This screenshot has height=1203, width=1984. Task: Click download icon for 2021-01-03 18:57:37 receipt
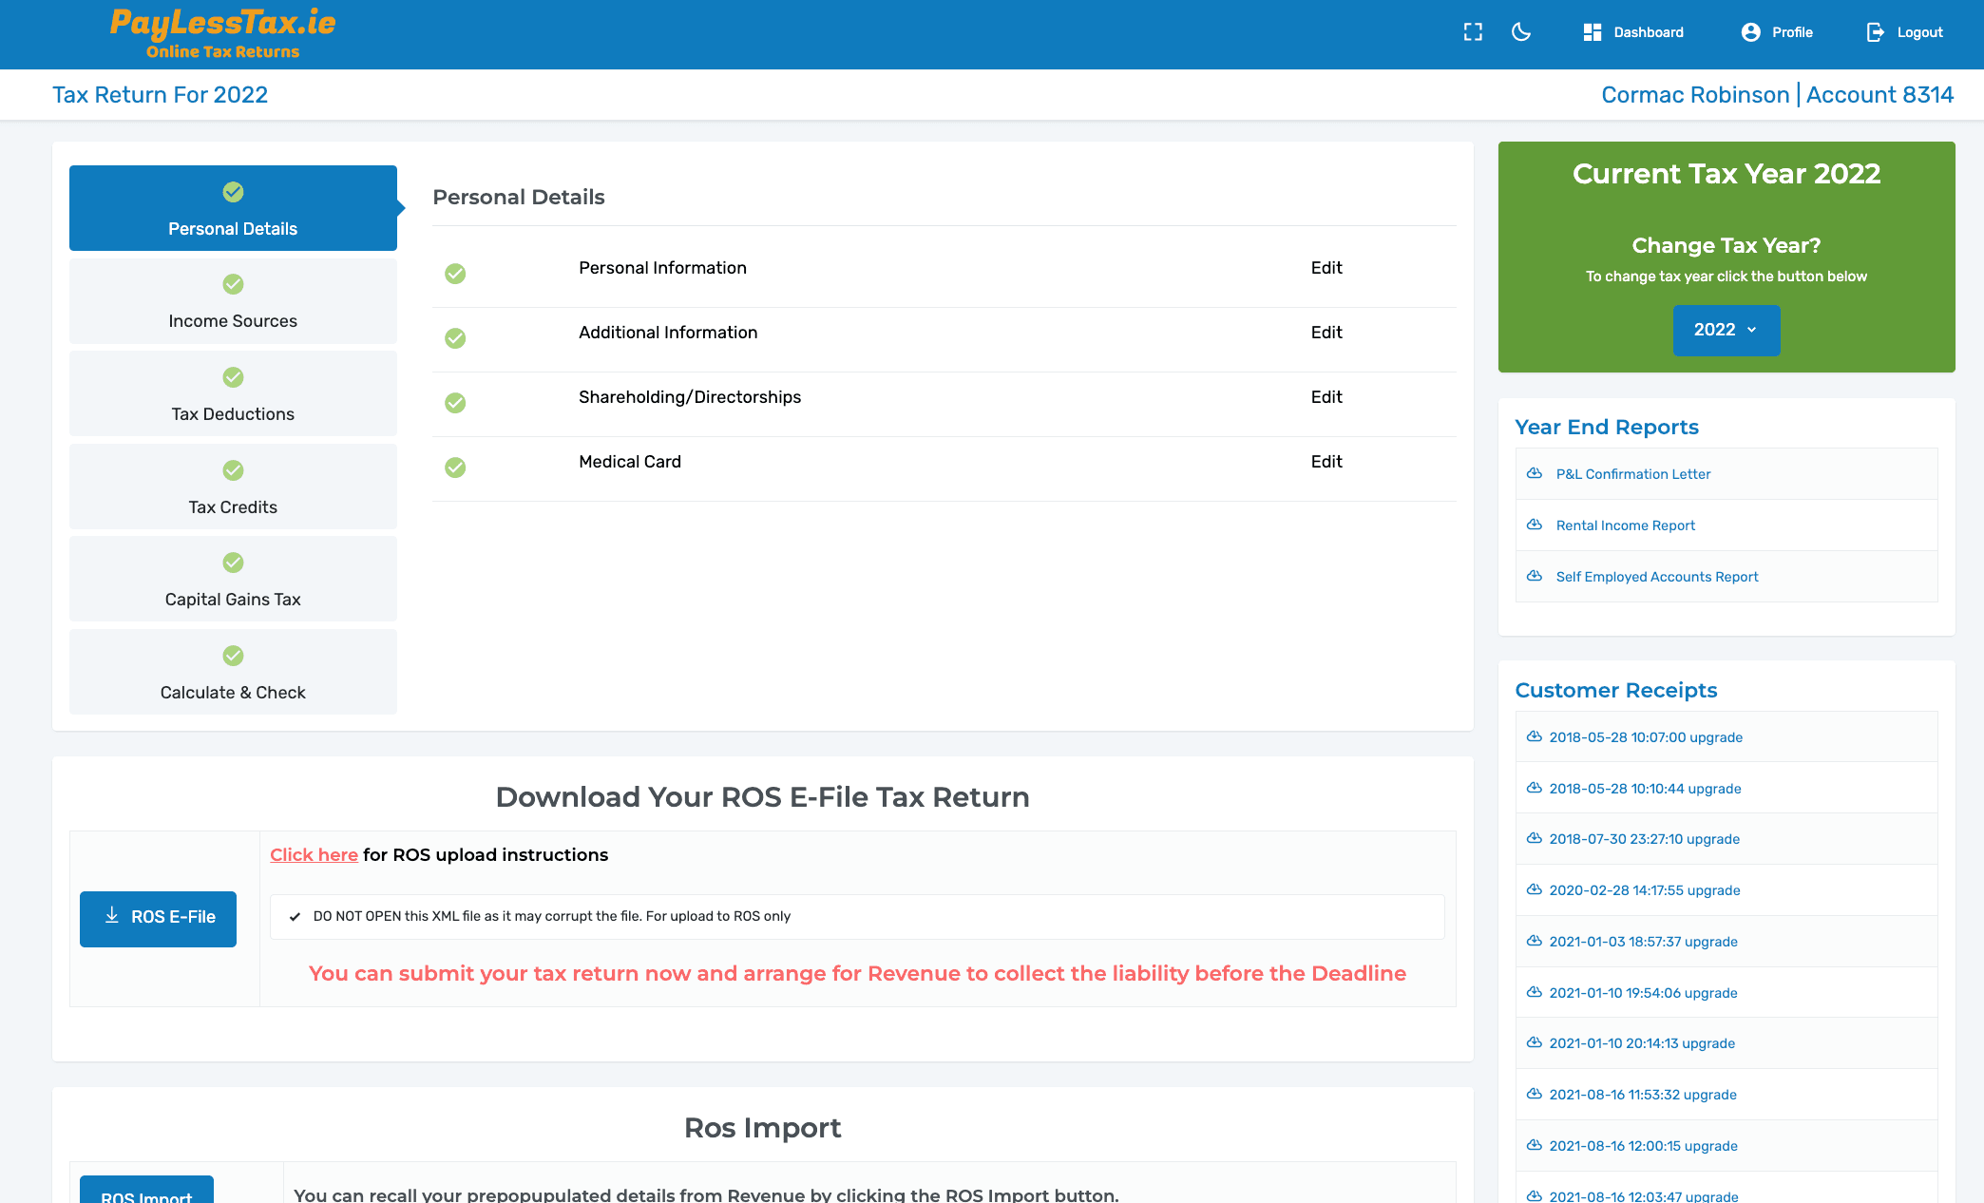tap(1534, 941)
